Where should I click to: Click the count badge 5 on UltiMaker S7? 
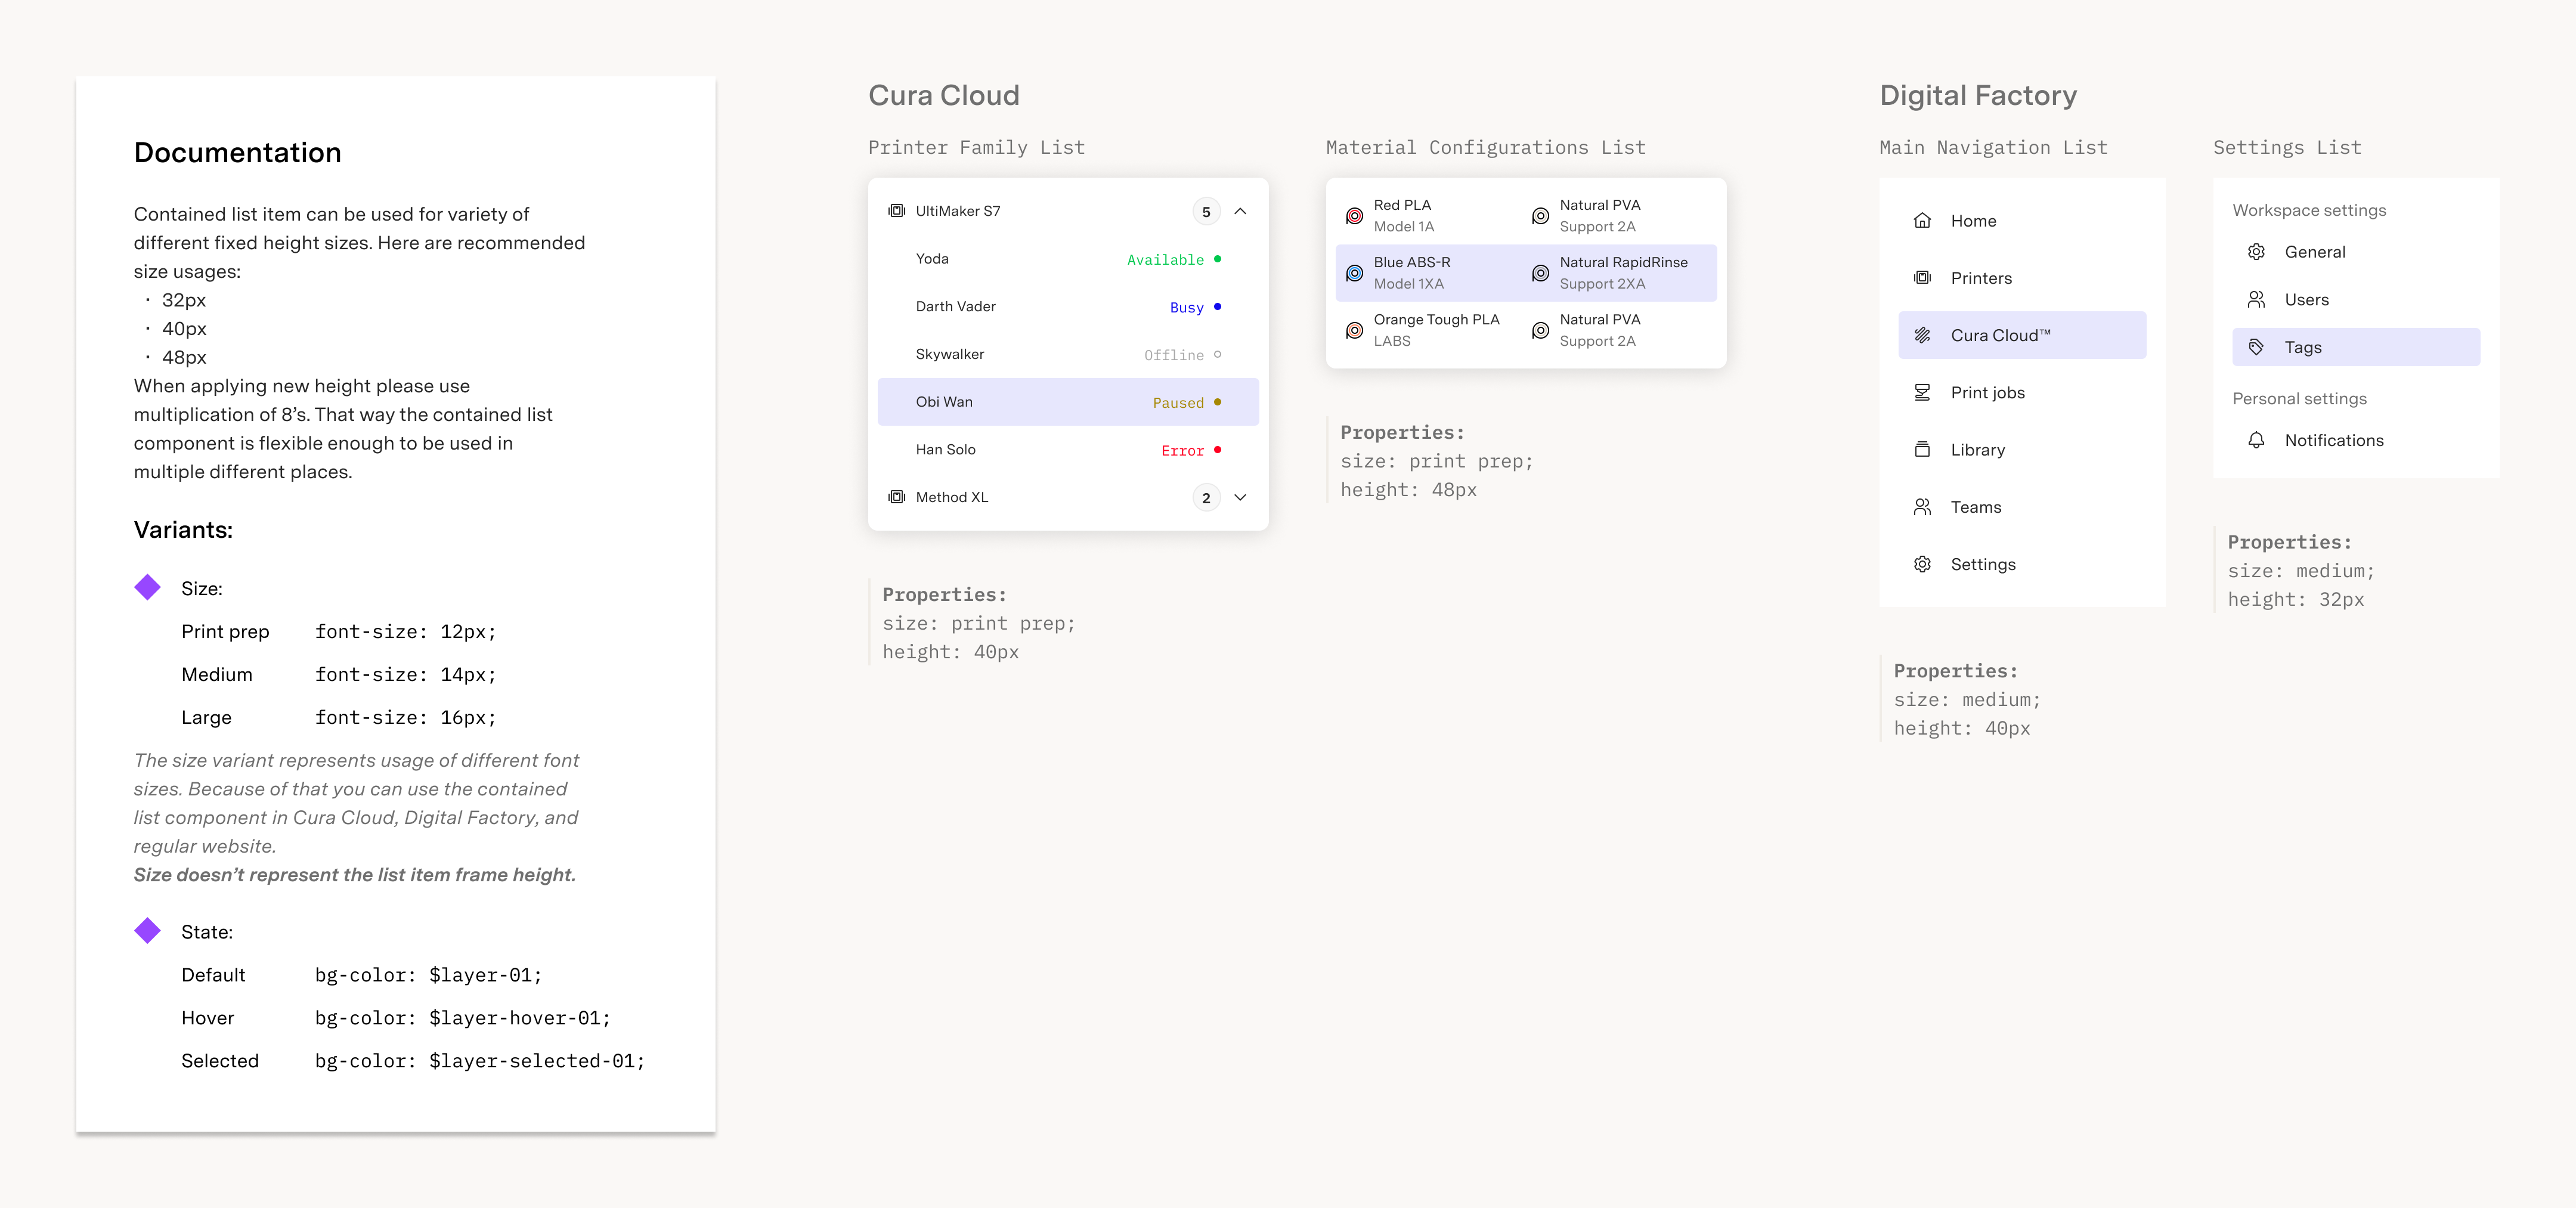click(x=1206, y=211)
